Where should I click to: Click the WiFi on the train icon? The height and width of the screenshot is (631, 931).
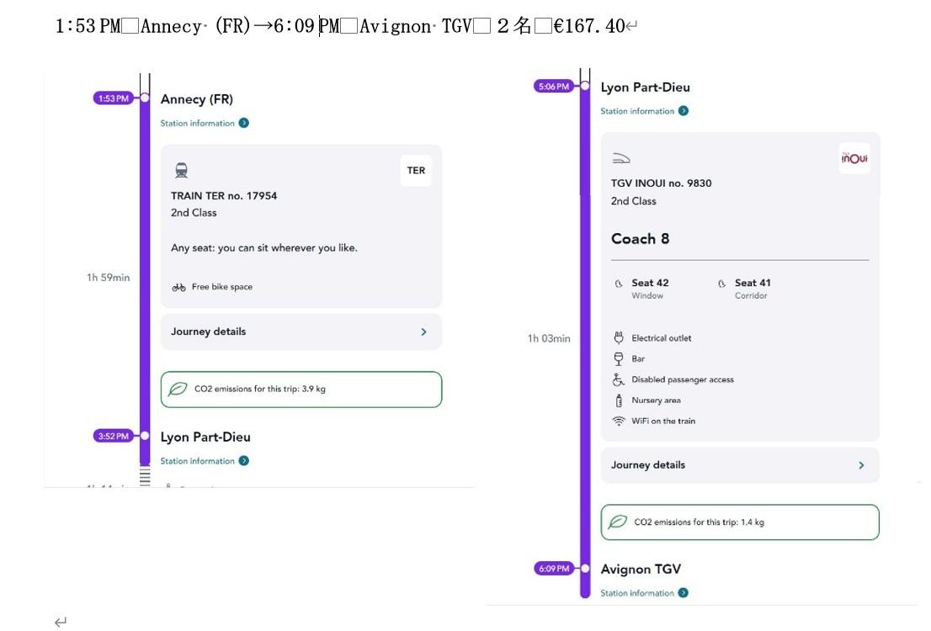619,421
